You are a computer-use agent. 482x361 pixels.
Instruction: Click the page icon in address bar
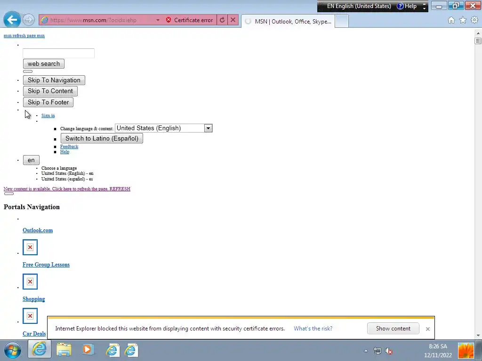point(45,20)
